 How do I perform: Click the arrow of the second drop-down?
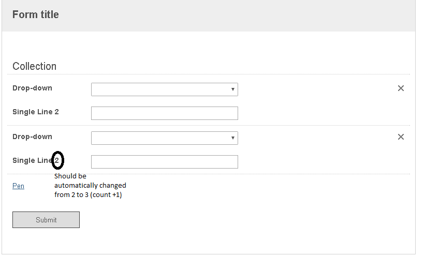(232, 138)
